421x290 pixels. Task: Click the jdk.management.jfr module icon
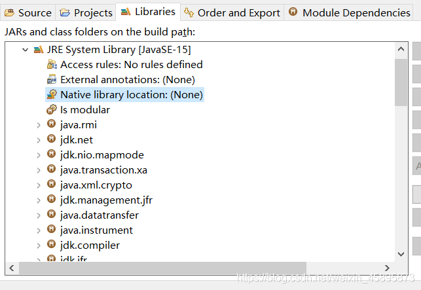[51, 199]
